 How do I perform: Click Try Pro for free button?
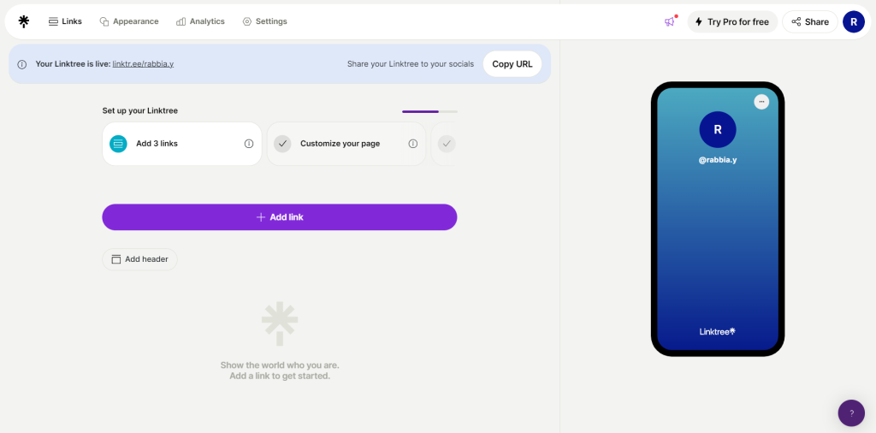coord(732,21)
